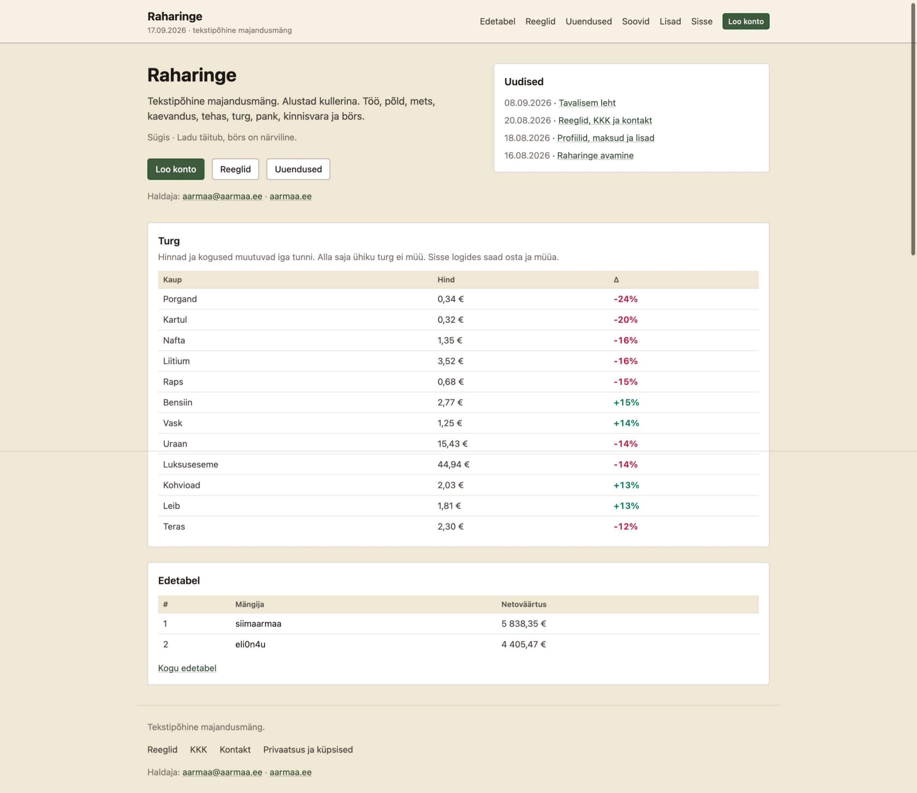Open Reeglid, KKK ja kontakt news link

(x=605, y=120)
